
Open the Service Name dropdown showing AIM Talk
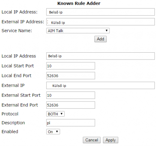point(78,31)
